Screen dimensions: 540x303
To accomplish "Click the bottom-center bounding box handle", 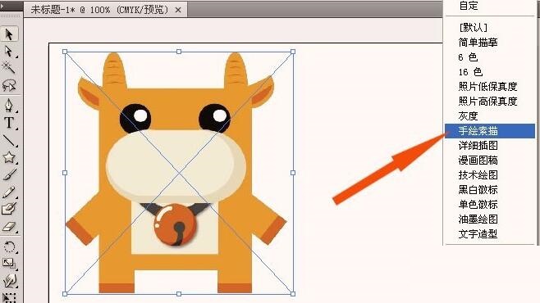I will pyautogui.click(x=179, y=294).
